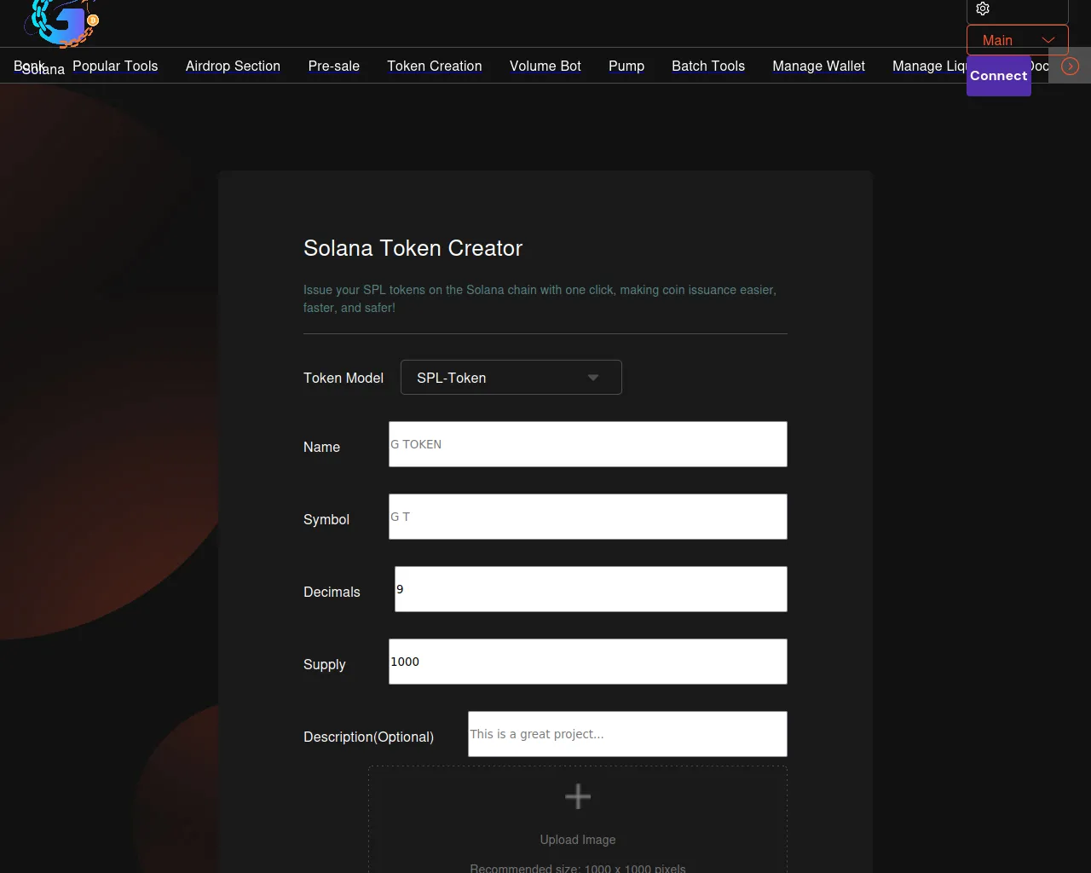Expand the SPL-Token model dropdown
The height and width of the screenshot is (873, 1091).
tap(511, 378)
